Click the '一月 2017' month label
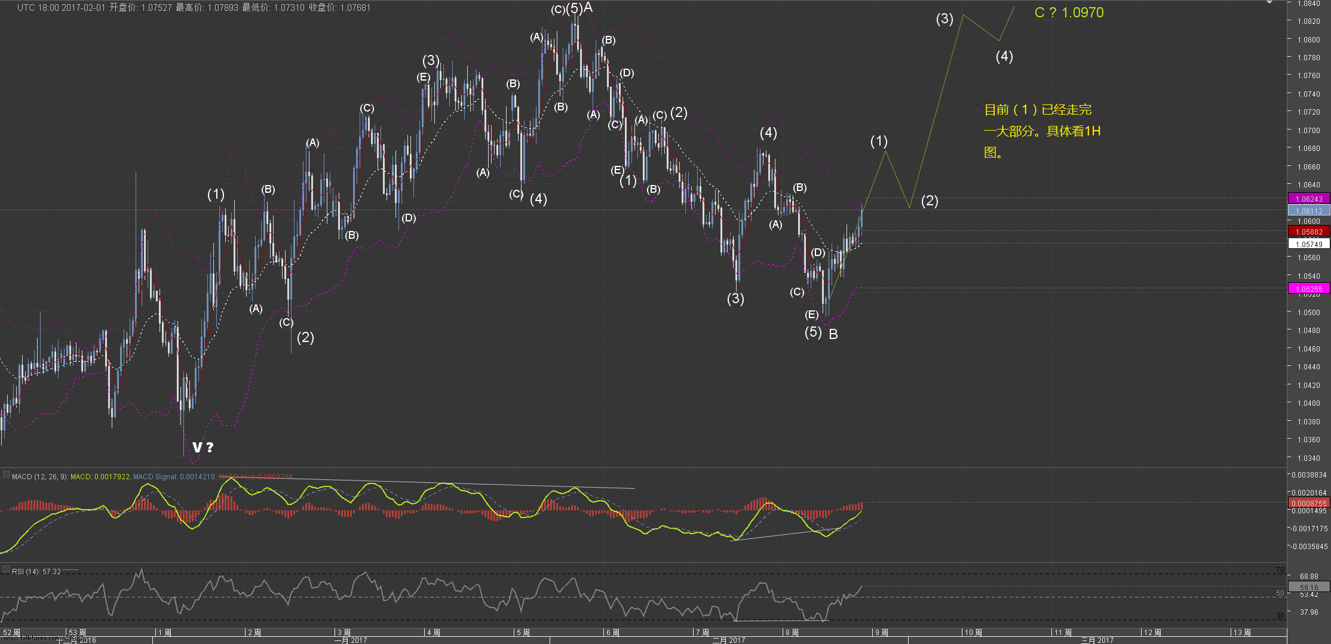The image size is (1331, 644). pyautogui.click(x=351, y=640)
